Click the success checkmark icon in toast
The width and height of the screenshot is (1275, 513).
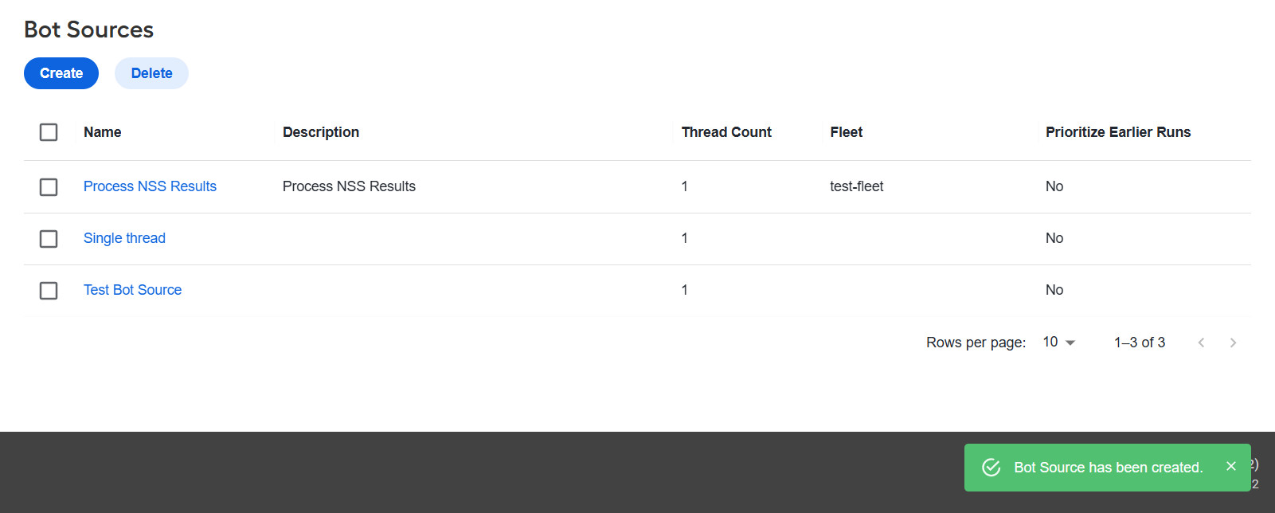pos(991,468)
